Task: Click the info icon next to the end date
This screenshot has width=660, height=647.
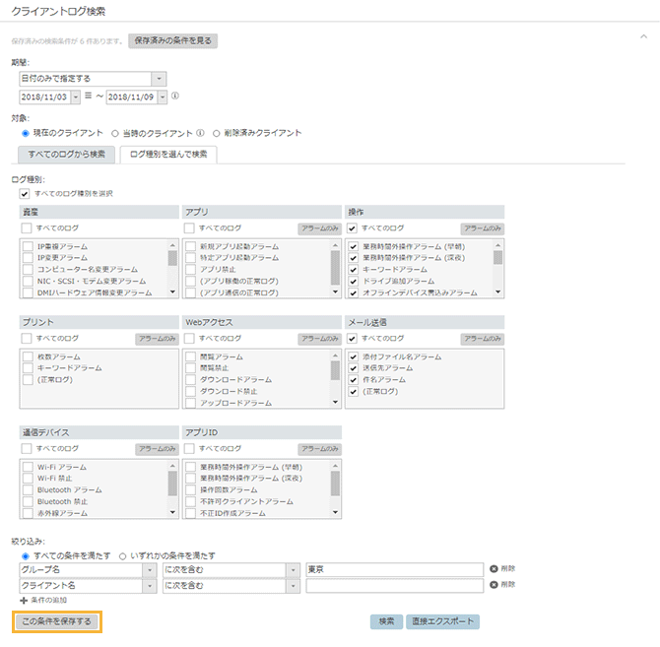Action: pyautogui.click(x=175, y=97)
